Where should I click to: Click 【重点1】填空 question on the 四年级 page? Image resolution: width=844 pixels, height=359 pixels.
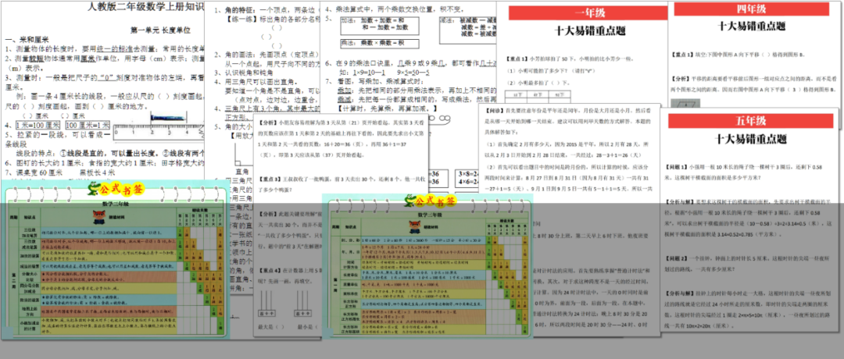pyautogui.click(x=738, y=55)
